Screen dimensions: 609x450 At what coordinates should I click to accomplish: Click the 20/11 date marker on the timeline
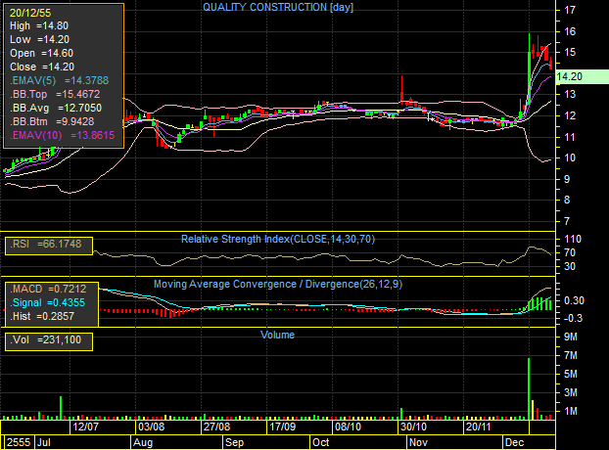[x=479, y=427]
